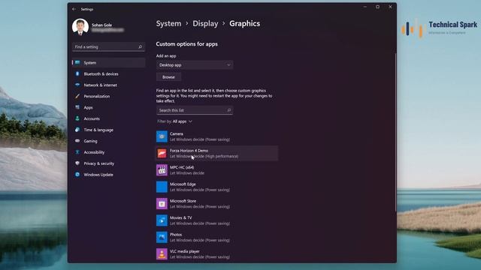Select the Movies & TV name
The height and width of the screenshot is (270, 481).
click(180, 218)
